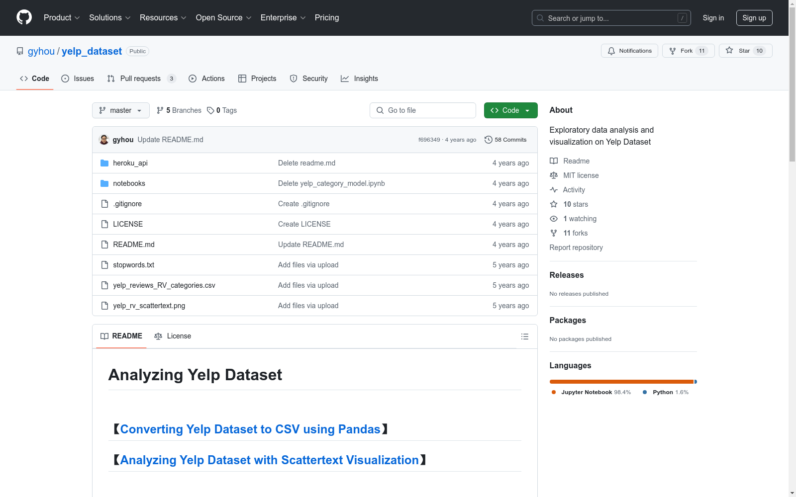The height and width of the screenshot is (497, 796).
Task: Click the tag icon next to 0 Tags
Action: [210, 110]
